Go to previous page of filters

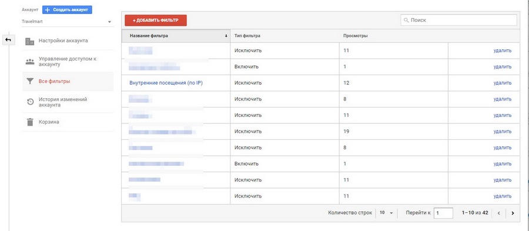(x=498, y=213)
